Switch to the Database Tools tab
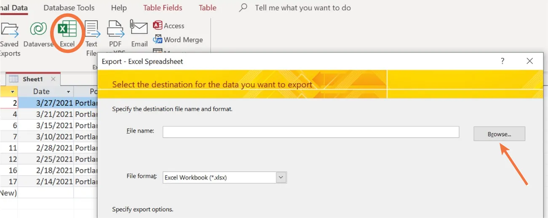548x218 pixels. pos(69,8)
